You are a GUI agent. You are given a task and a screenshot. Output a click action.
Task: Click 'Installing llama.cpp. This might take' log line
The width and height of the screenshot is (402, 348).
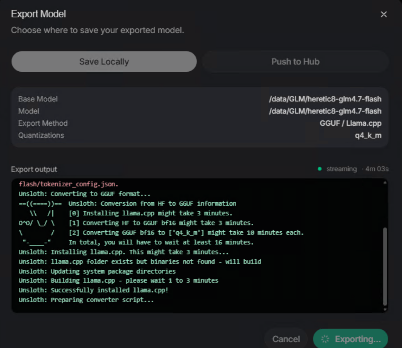[123, 252]
